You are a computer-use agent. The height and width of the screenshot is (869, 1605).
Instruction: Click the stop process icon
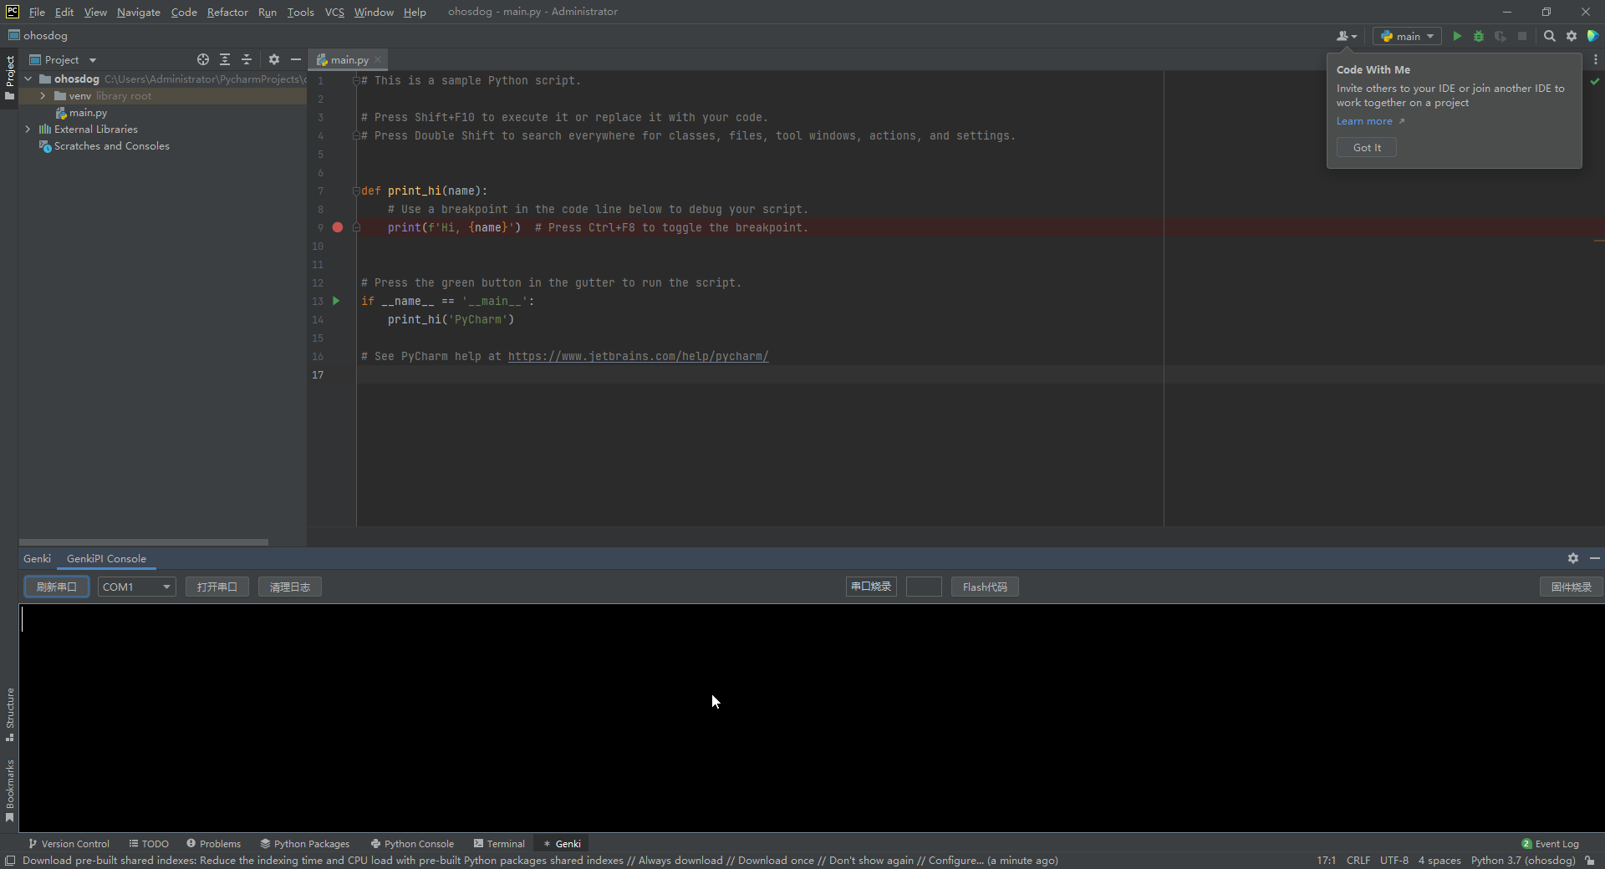click(x=1522, y=36)
